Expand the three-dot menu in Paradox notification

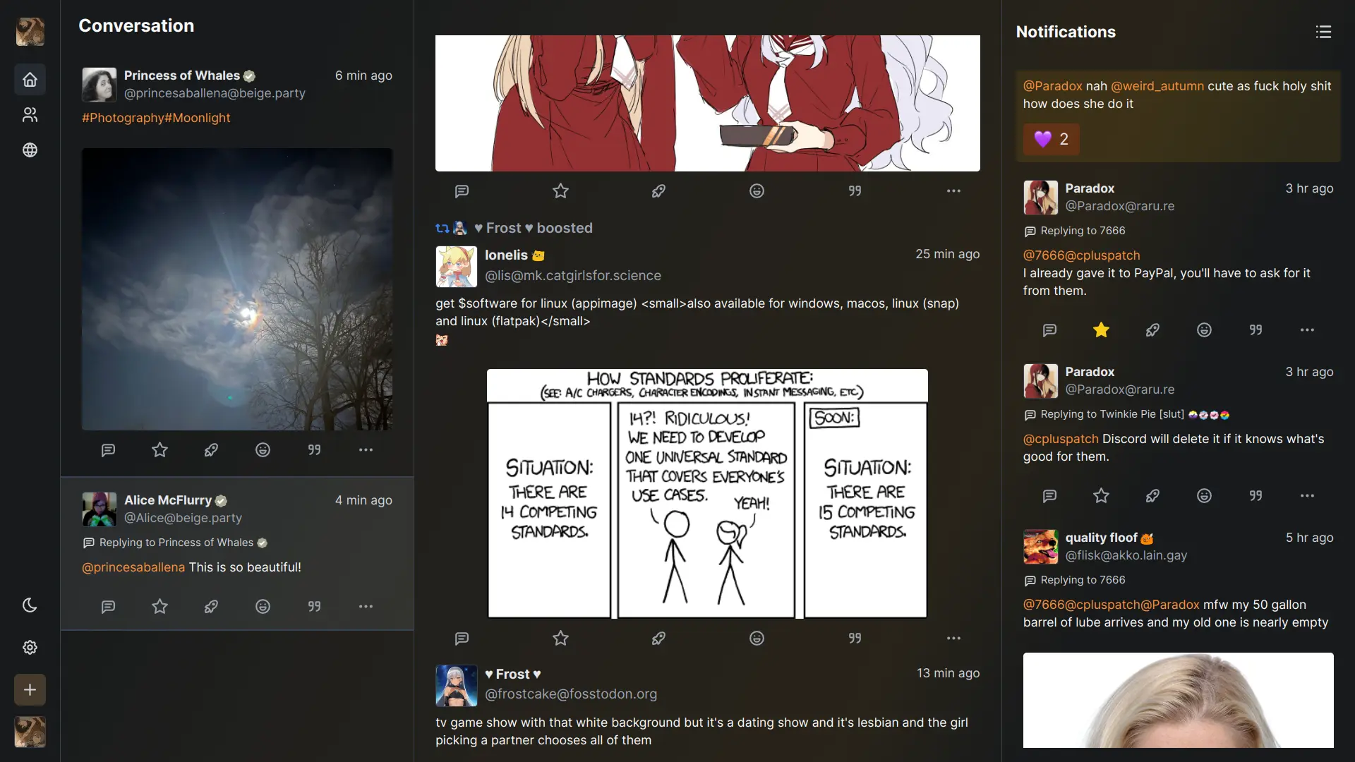click(1306, 330)
